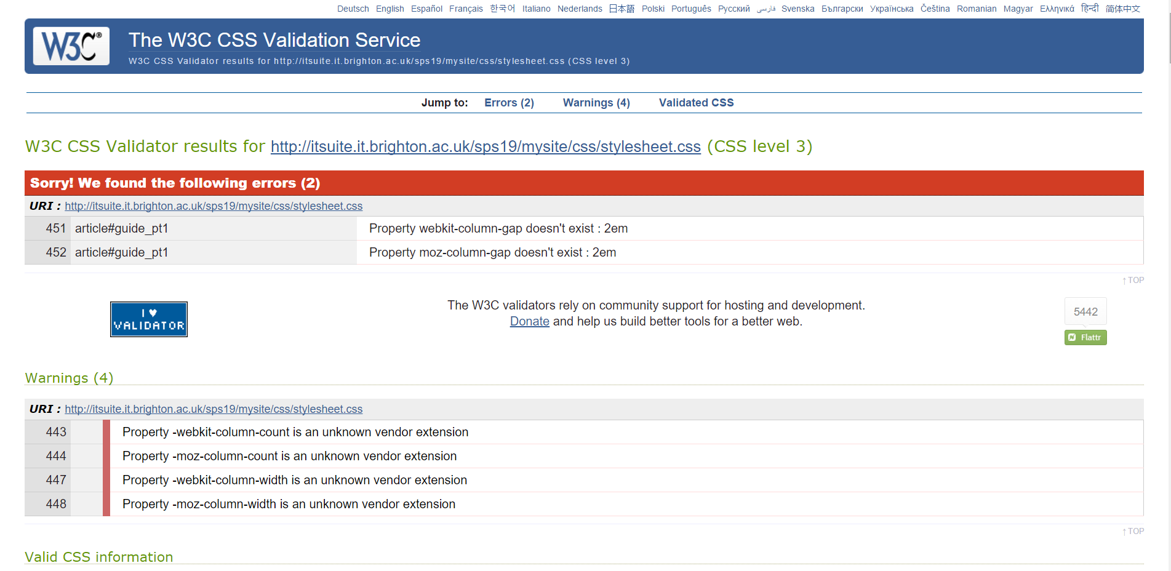Switch language to Italiano
Screen dimensions: 1171x571
click(537, 9)
